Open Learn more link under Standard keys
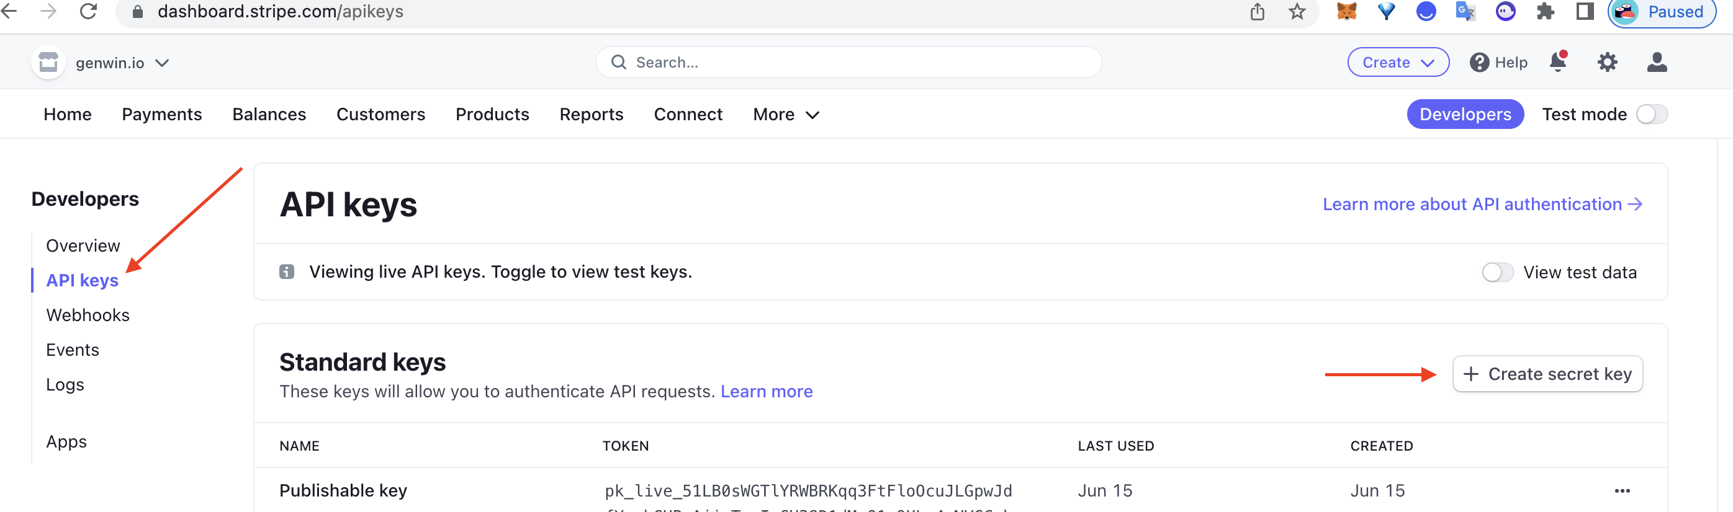This screenshot has width=1733, height=512. pos(767,392)
